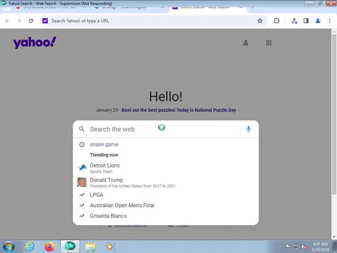Screen dimensions: 337x253
Task: Click the magnifier icon in the search box
Action: coord(82,129)
